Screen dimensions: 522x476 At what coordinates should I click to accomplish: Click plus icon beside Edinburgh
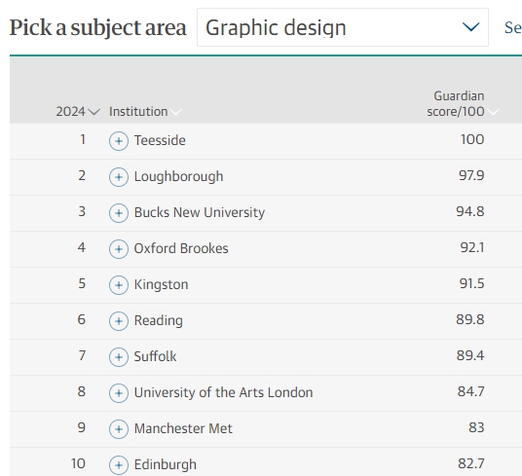(x=119, y=465)
